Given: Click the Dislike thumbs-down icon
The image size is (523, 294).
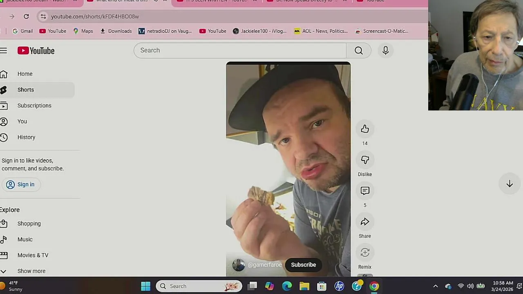Looking at the screenshot, I should coord(365,160).
